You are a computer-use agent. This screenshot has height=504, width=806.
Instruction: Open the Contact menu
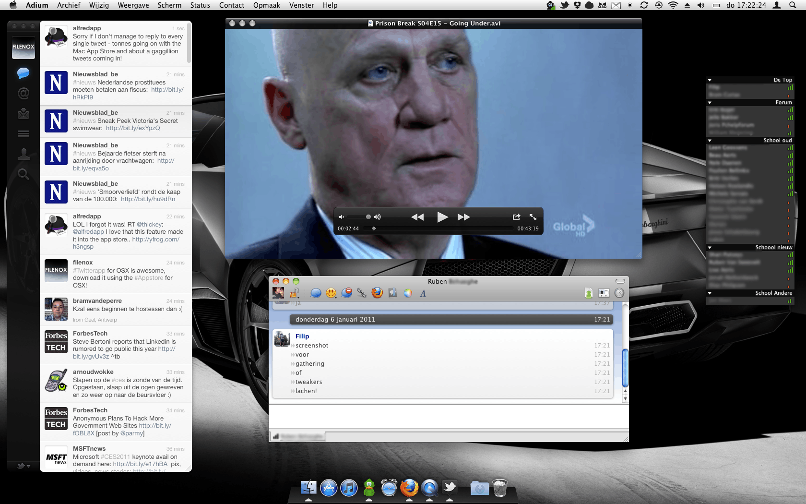pyautogui.click(x=232, y=5)
